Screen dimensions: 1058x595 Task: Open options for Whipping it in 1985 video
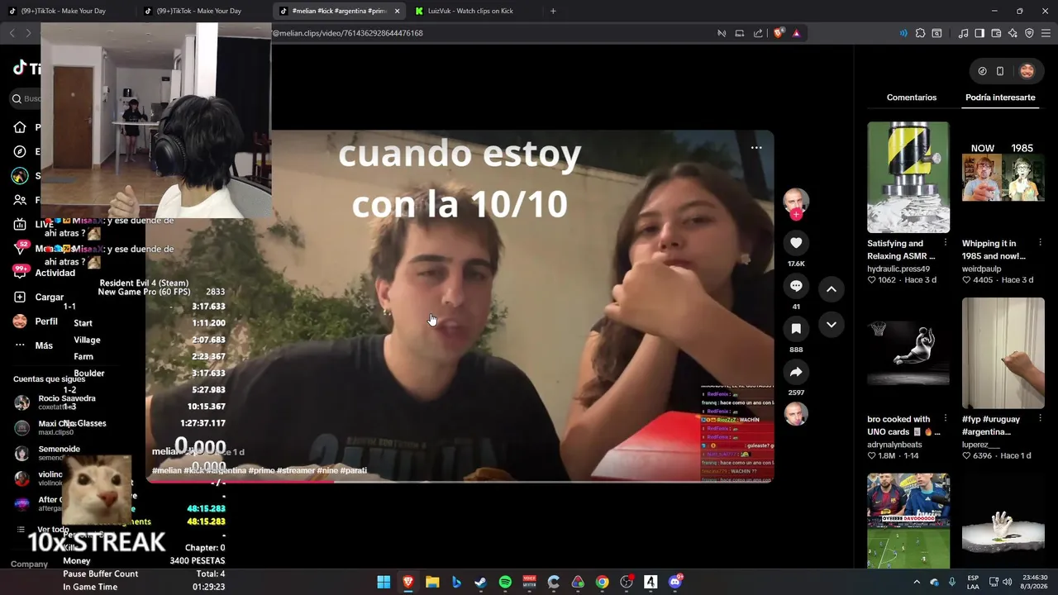point(1041,243)
